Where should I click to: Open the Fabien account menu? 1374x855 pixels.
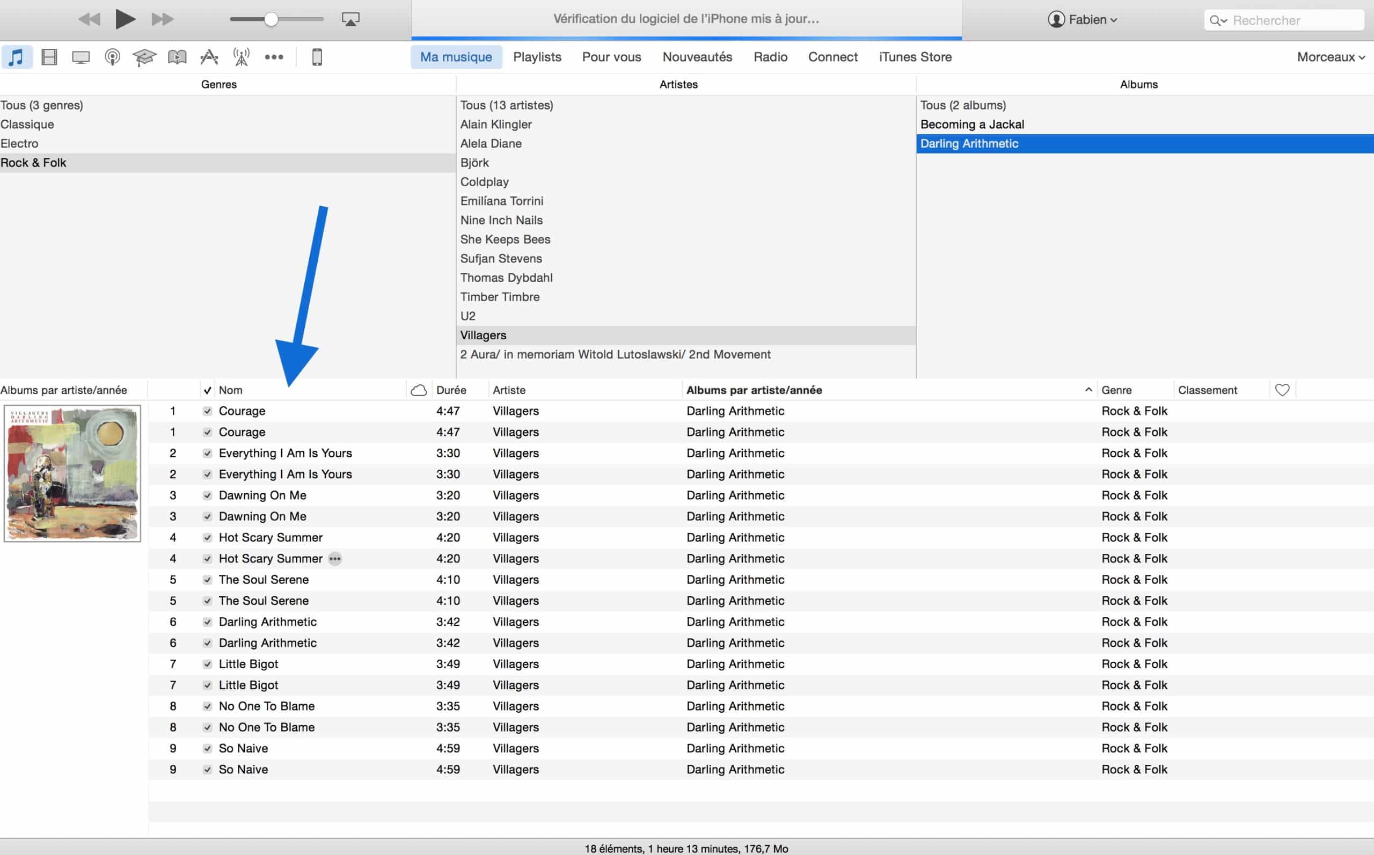coord(1082,20)
